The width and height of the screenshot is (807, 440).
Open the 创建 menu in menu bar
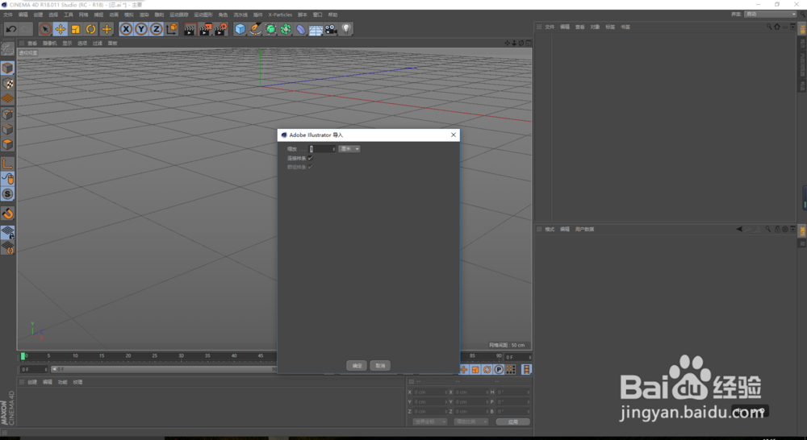point(38,15)
